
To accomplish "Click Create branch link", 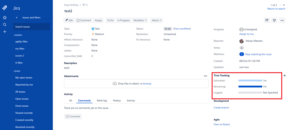I will 221,108.
